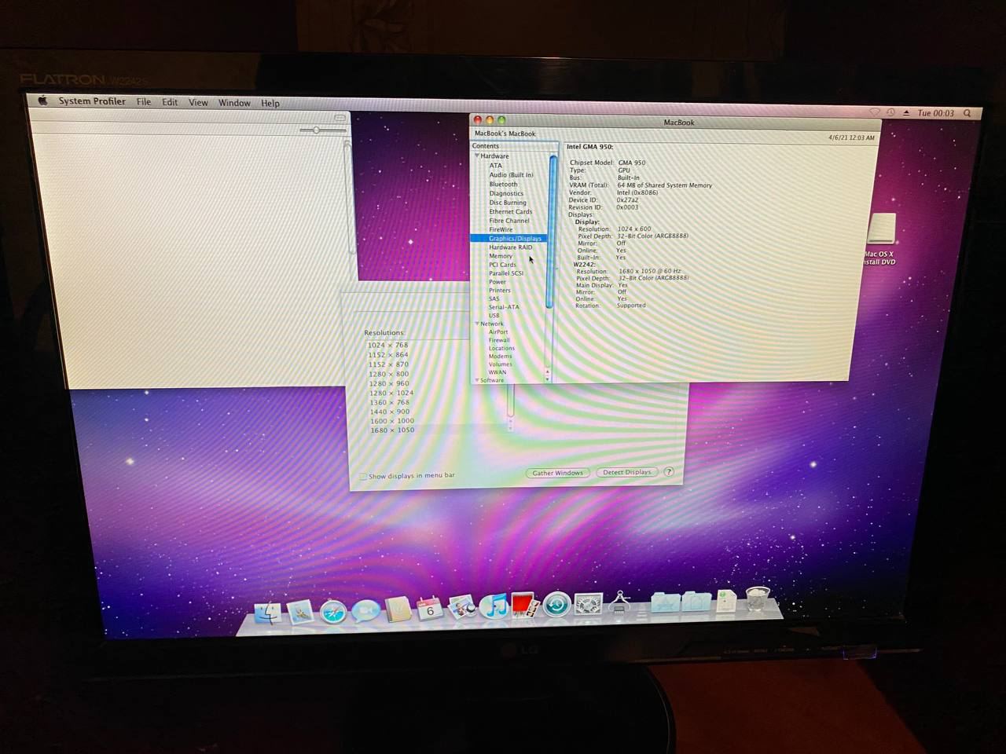
Task: Collapse the Network section triangle
Action: pos(477,324)
